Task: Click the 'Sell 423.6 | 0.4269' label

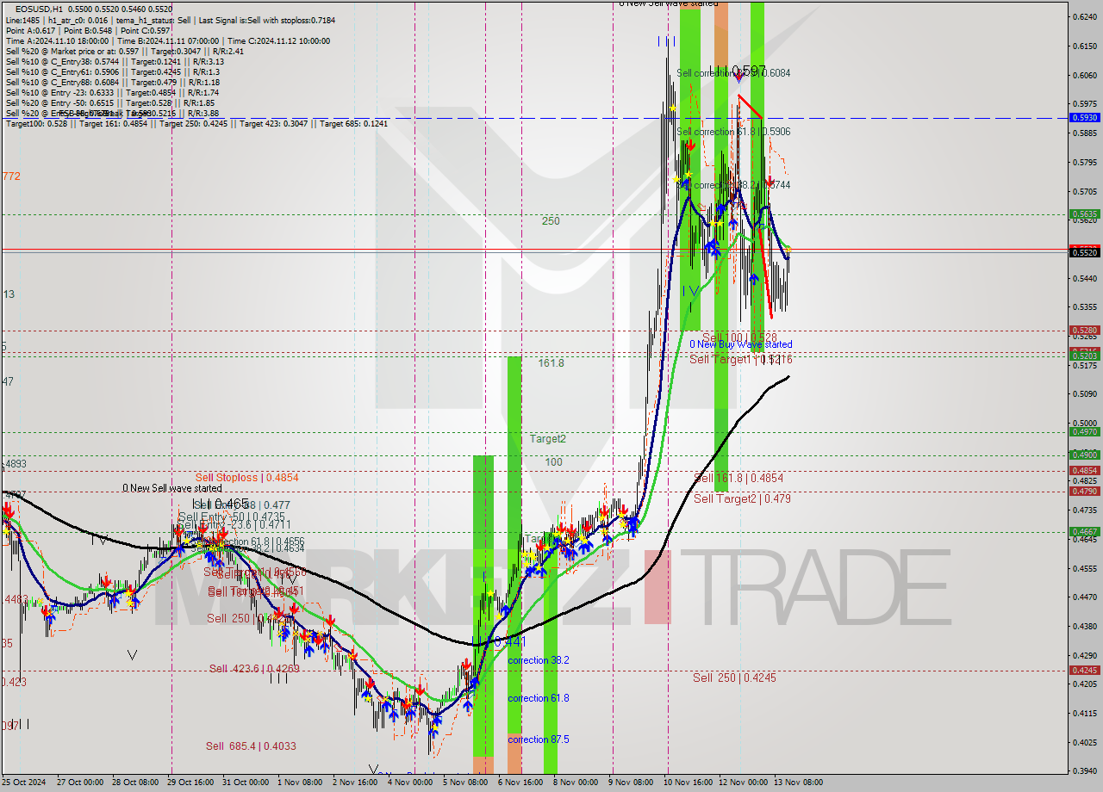Action: tap(255, 669)
